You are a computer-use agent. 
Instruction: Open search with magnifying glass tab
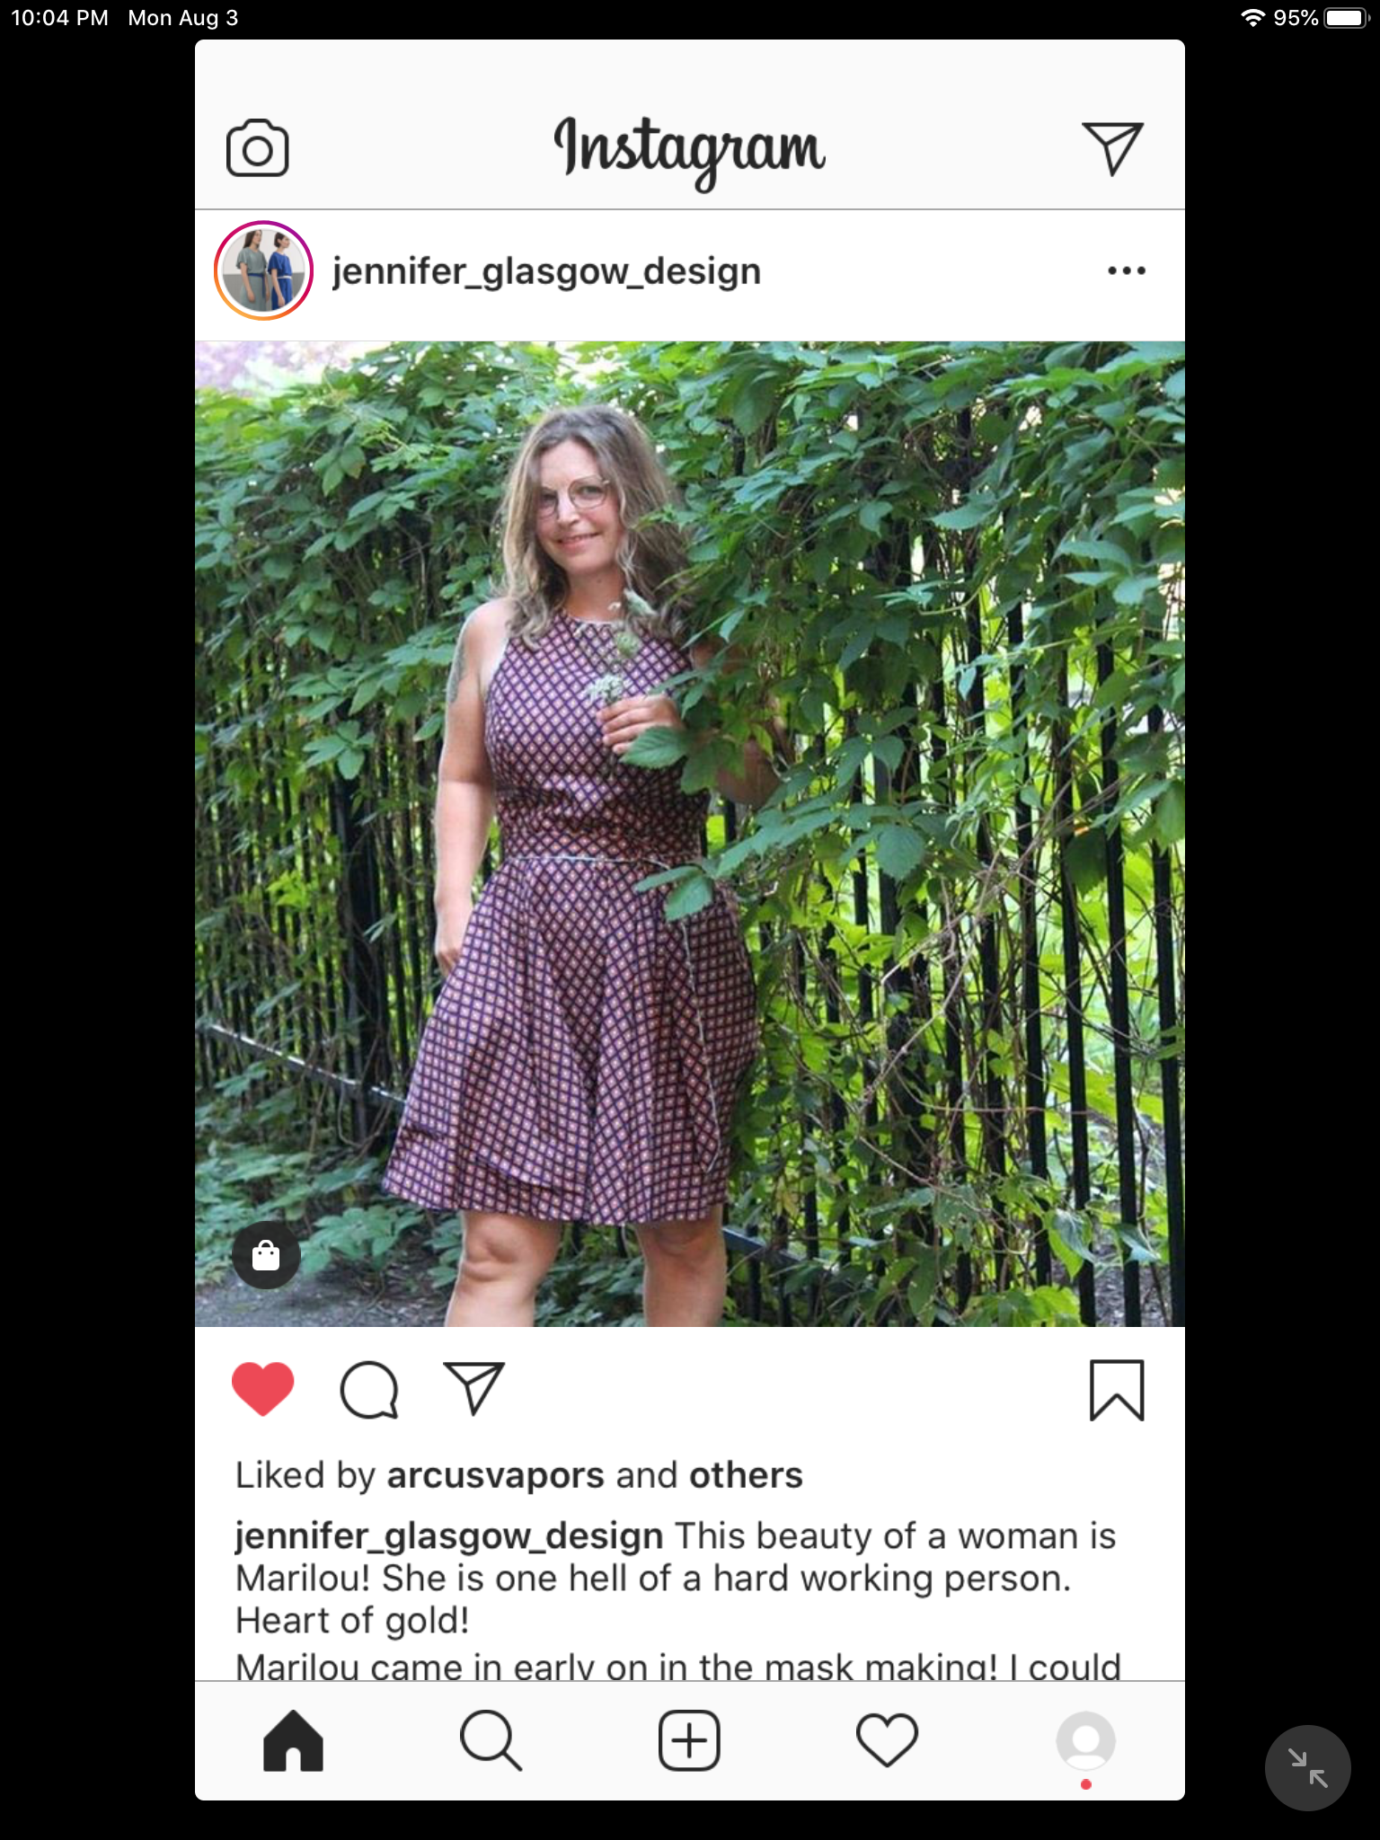click(x=491, y=1740)
